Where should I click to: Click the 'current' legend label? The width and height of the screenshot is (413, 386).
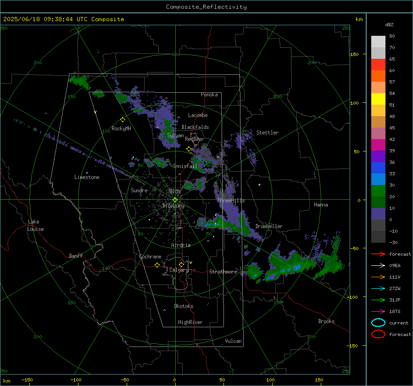399,323
